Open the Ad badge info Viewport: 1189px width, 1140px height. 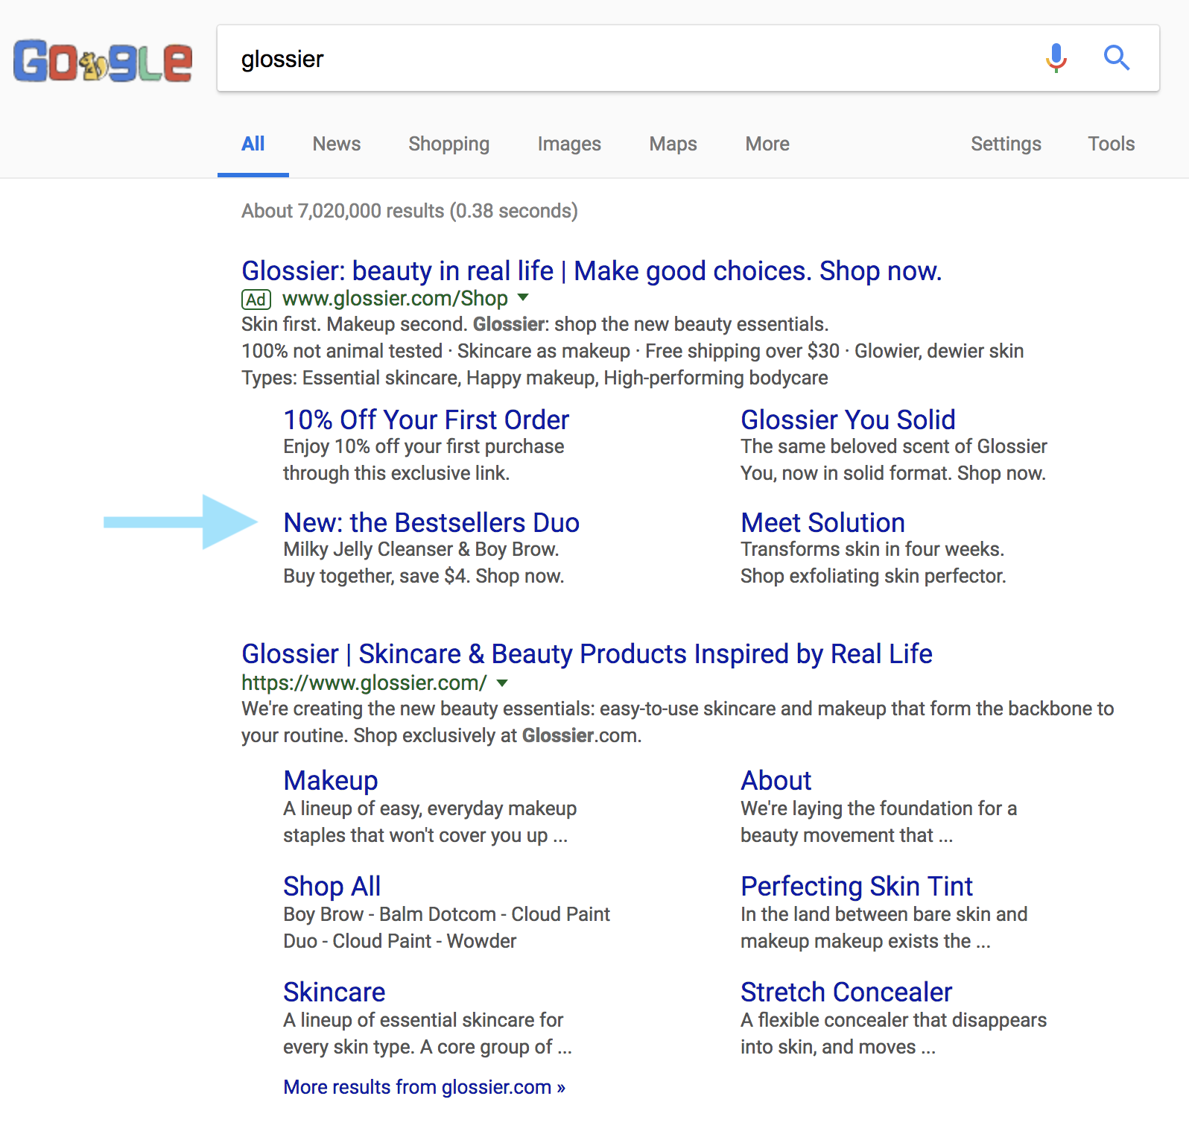pos(256,300)
